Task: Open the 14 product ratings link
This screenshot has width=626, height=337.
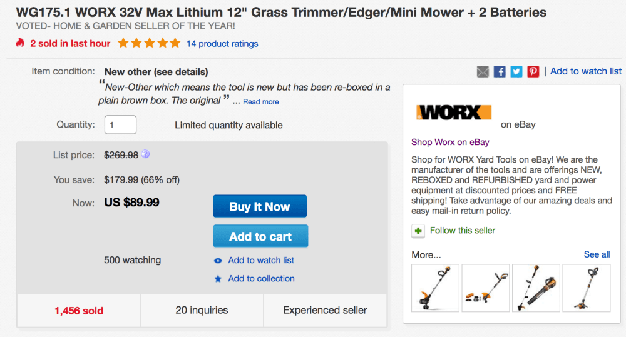Action: tap(222, 44)
